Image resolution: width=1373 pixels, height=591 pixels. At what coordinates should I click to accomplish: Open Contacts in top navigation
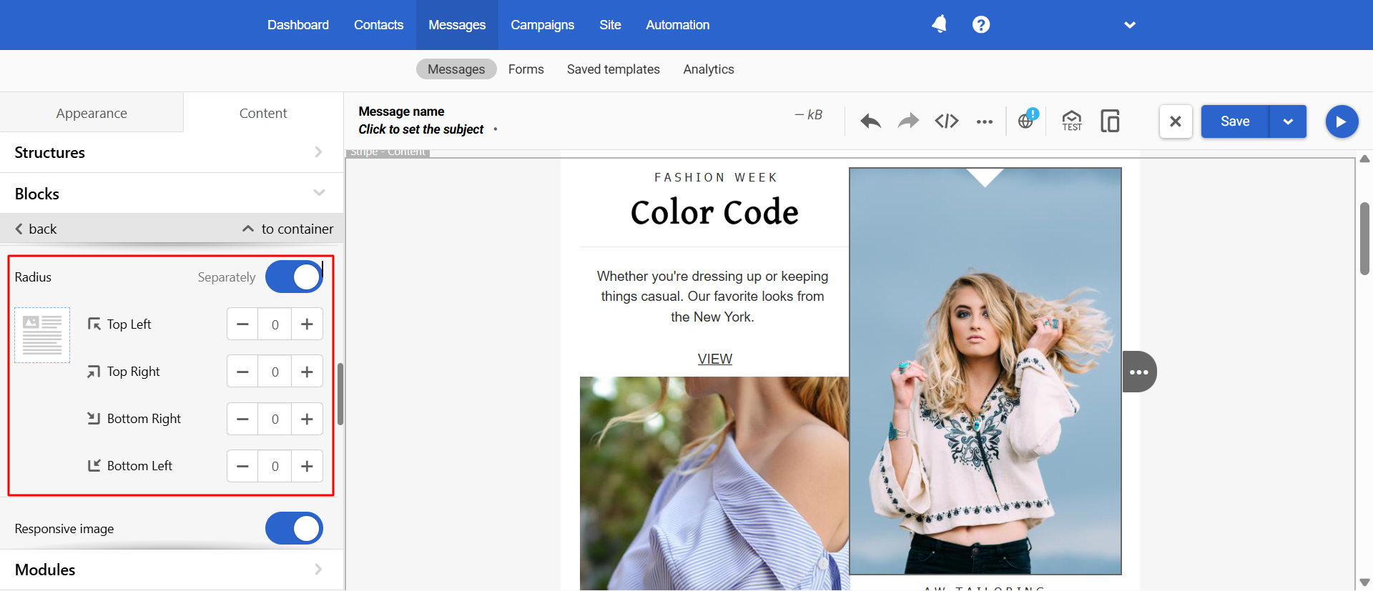pos(379,25)
